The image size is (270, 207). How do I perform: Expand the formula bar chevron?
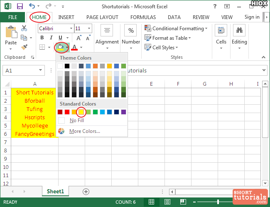[264, 70]
